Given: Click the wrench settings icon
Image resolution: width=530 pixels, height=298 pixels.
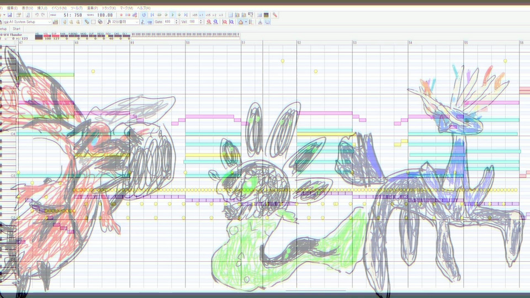Looking at the screenshot, I should (x=275, y=15).
